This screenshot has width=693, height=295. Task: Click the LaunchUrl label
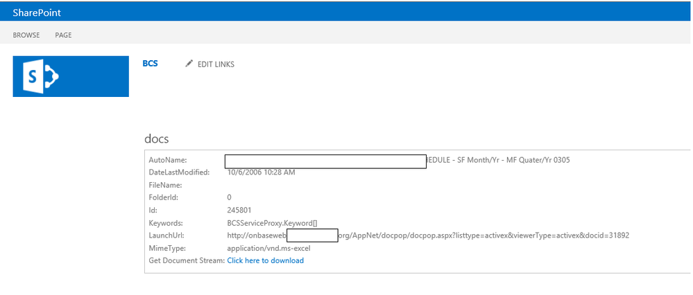coord(165,235)
